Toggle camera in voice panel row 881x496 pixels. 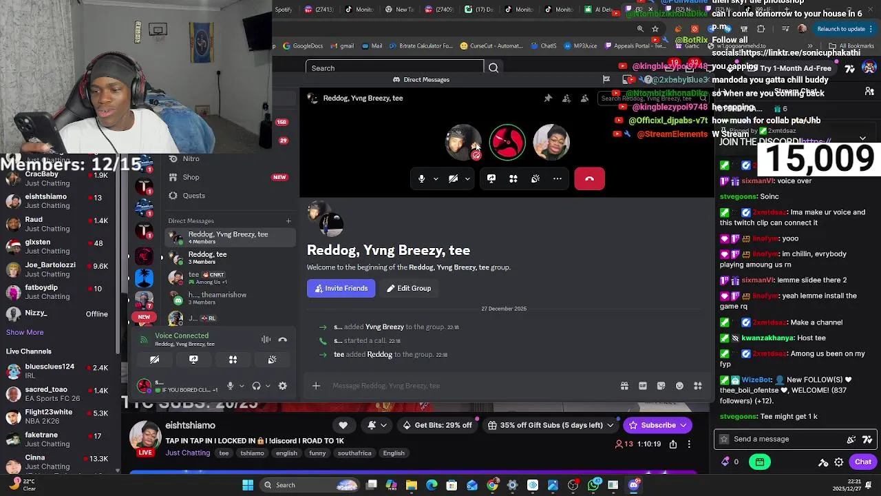click(154, 360)
